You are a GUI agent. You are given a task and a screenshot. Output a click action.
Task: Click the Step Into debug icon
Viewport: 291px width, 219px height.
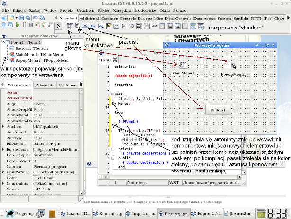37,25
